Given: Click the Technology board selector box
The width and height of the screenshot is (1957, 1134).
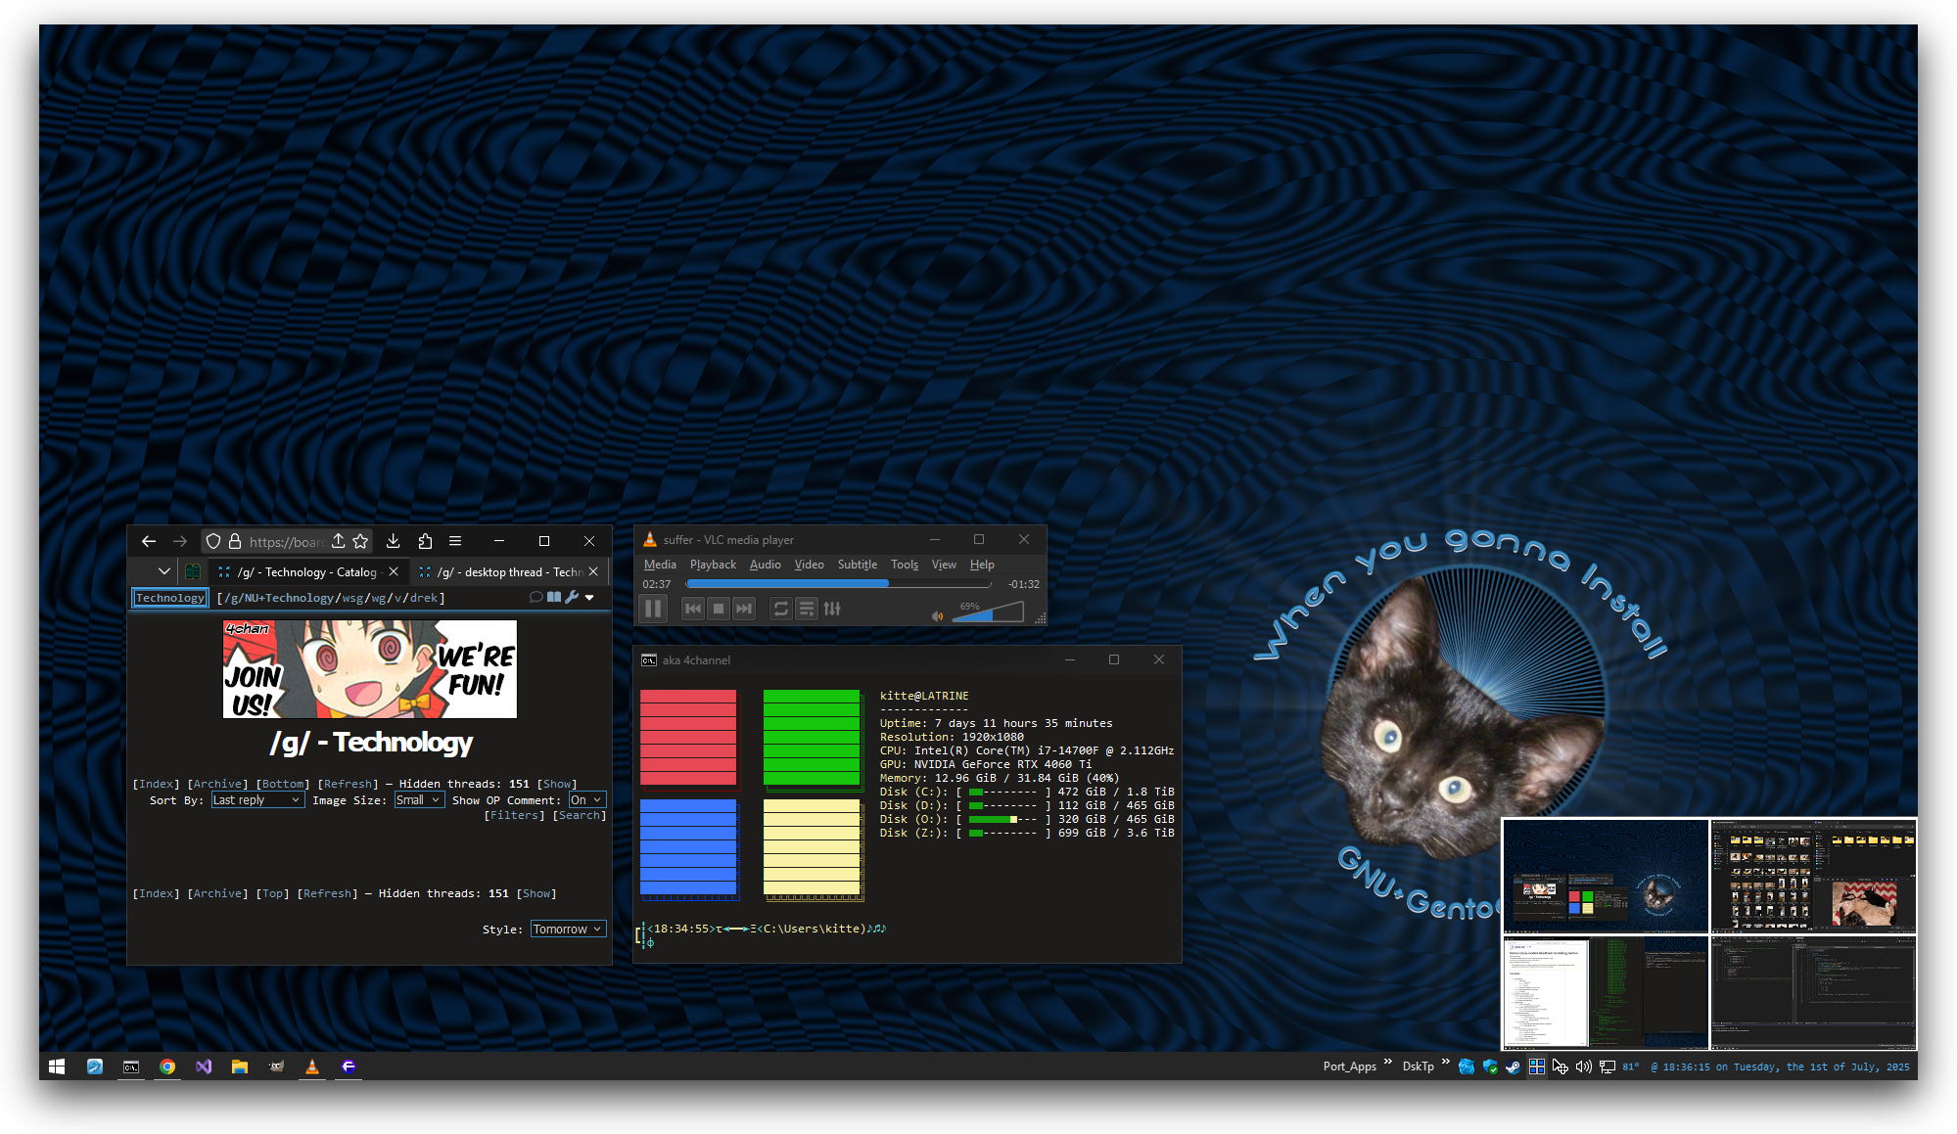Looking at the screenshot, I should point(170,598).
